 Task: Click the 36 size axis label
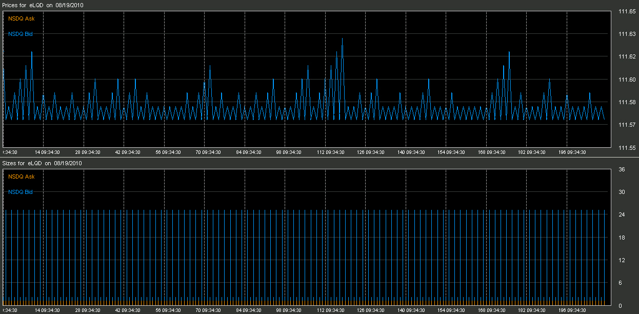[x=622, y=169]
